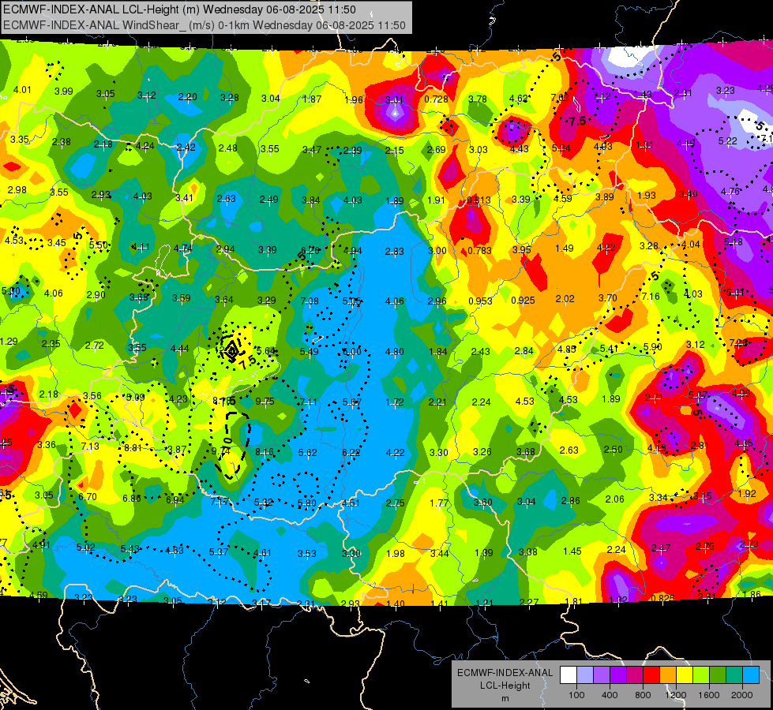
Task: Click the map value 5.41
Action: point(610,349)
